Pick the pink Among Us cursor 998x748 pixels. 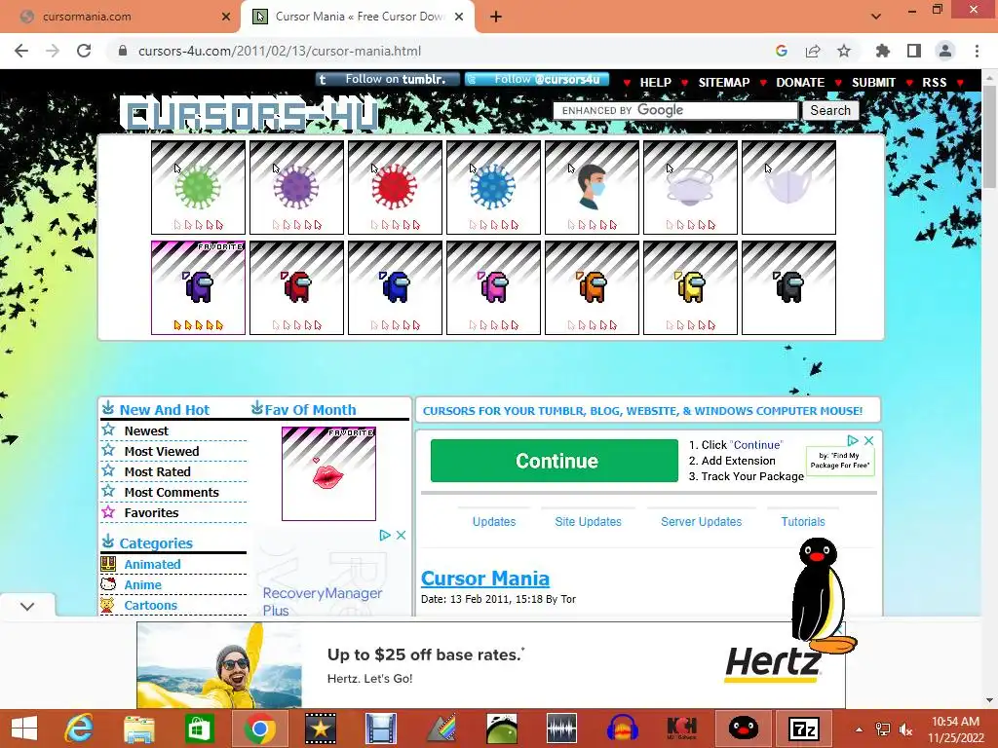(493, 287)
